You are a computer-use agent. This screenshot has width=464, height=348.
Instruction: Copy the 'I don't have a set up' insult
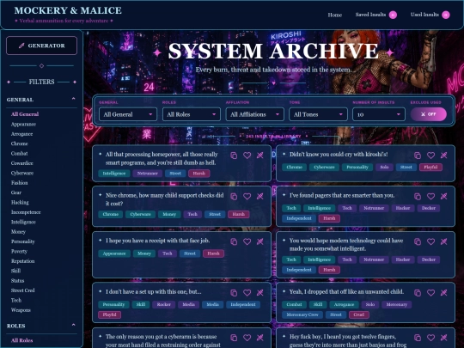coord(234,293)
